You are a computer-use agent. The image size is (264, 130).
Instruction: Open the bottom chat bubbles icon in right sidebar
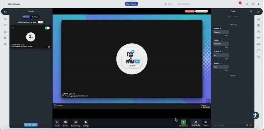[258, 57]
